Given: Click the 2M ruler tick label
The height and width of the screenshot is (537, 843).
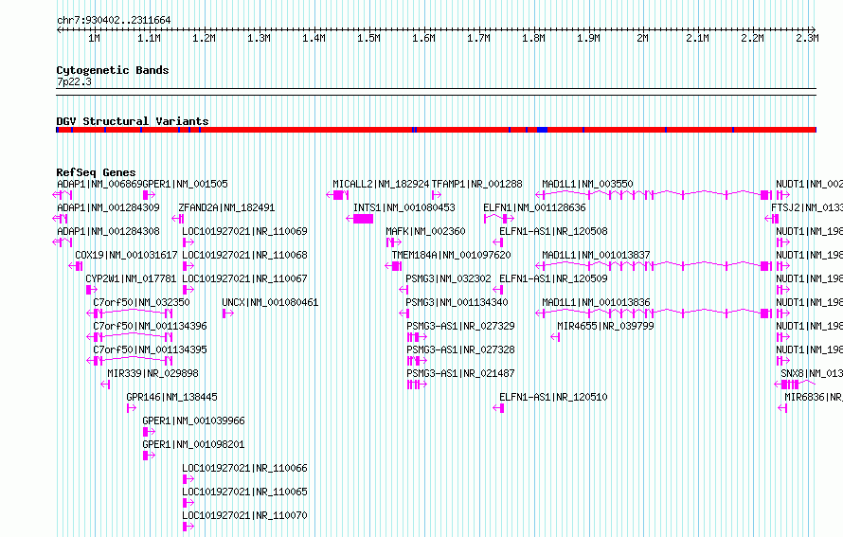Looking at the screenshot, I should [x=642, y=38].
